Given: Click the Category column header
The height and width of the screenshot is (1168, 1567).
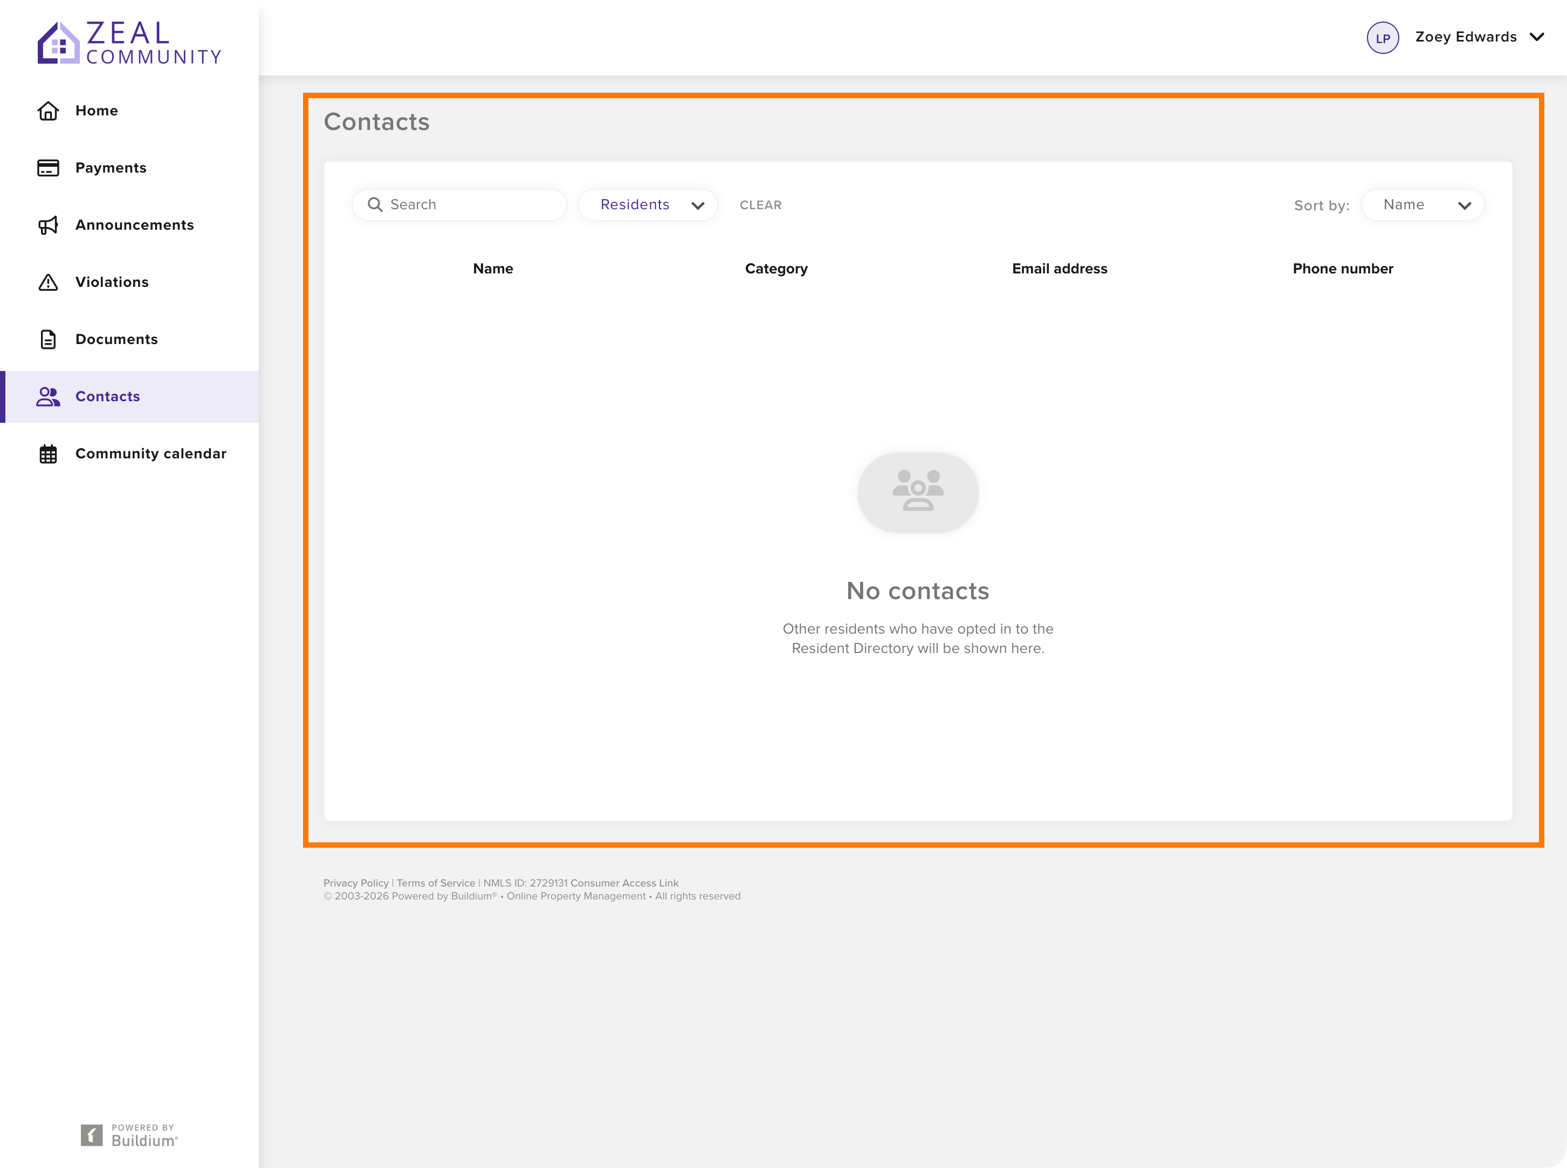Looking at the screenshot, I should 776,269.
